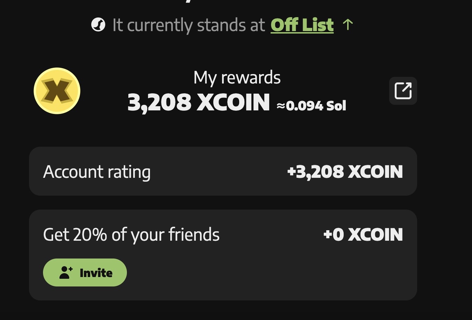The width and height of the screenshot is (472, 320).
Task: Click the "+3,208 XCOIN" account rating value
Action: click(x=345, y=172)
